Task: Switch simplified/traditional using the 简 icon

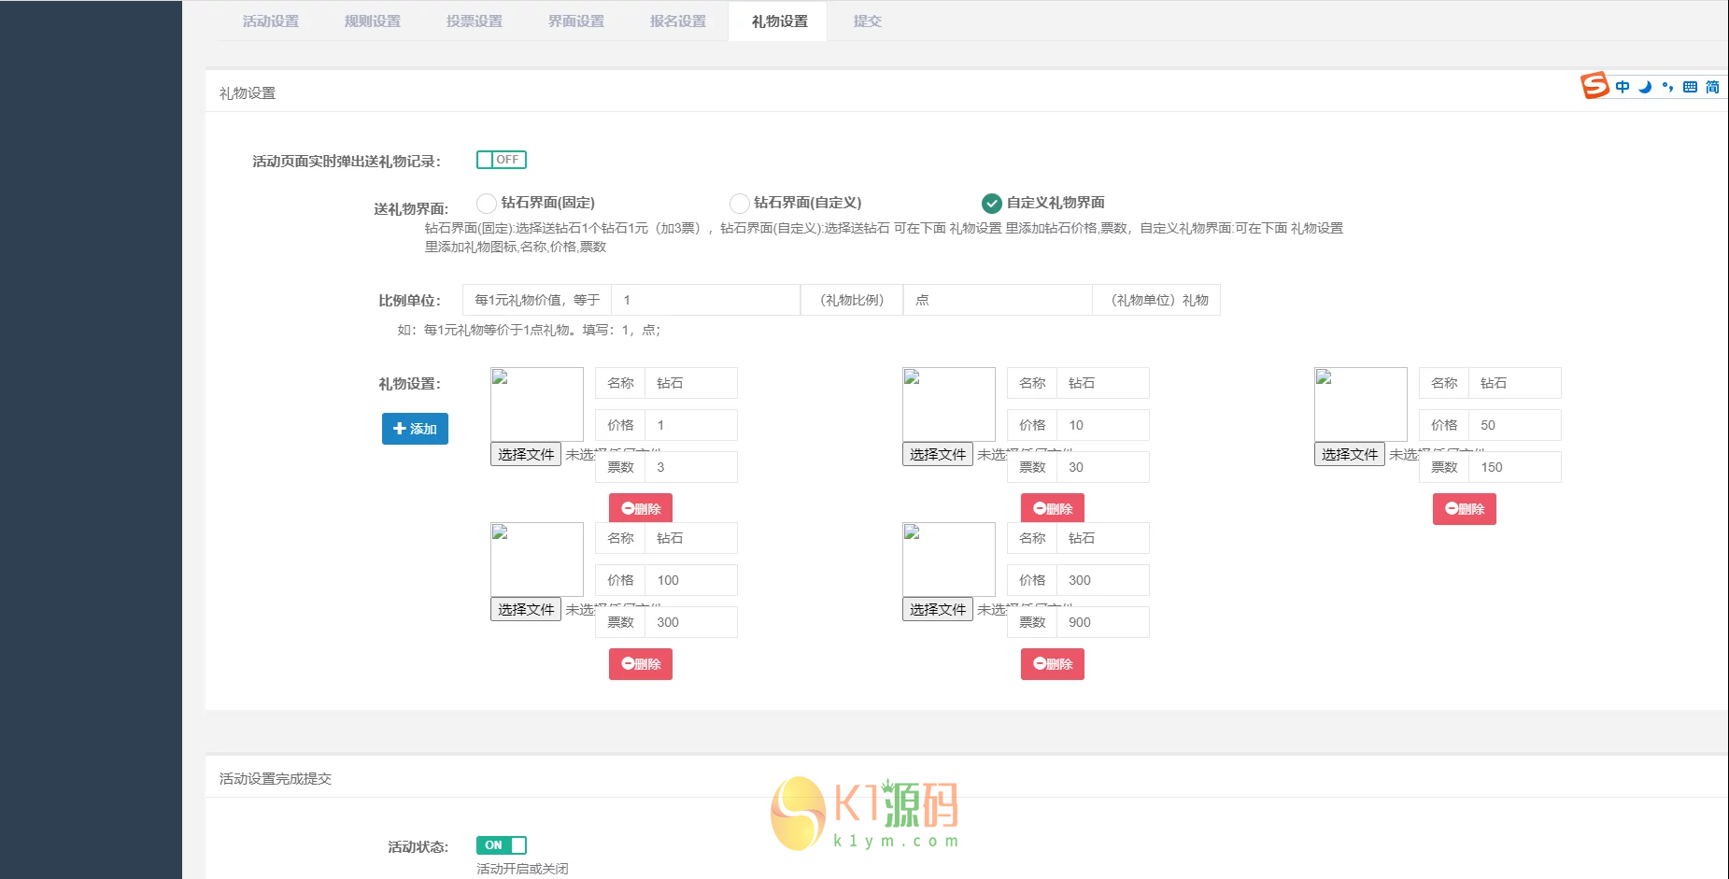Action: (x=1713, y=86)
